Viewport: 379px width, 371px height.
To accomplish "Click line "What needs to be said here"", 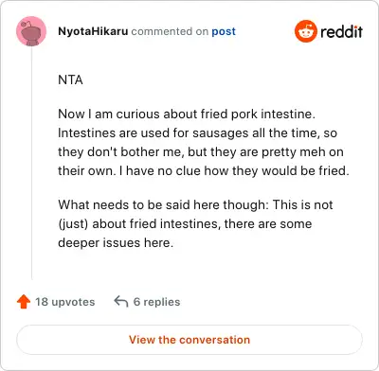I will 195,204.
